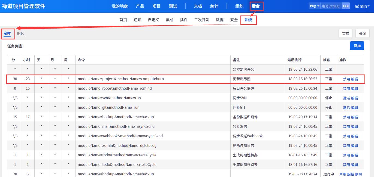Disable the computeburn task via 禁用
This screenshot has width=374, height=177.
pos(346,79)
